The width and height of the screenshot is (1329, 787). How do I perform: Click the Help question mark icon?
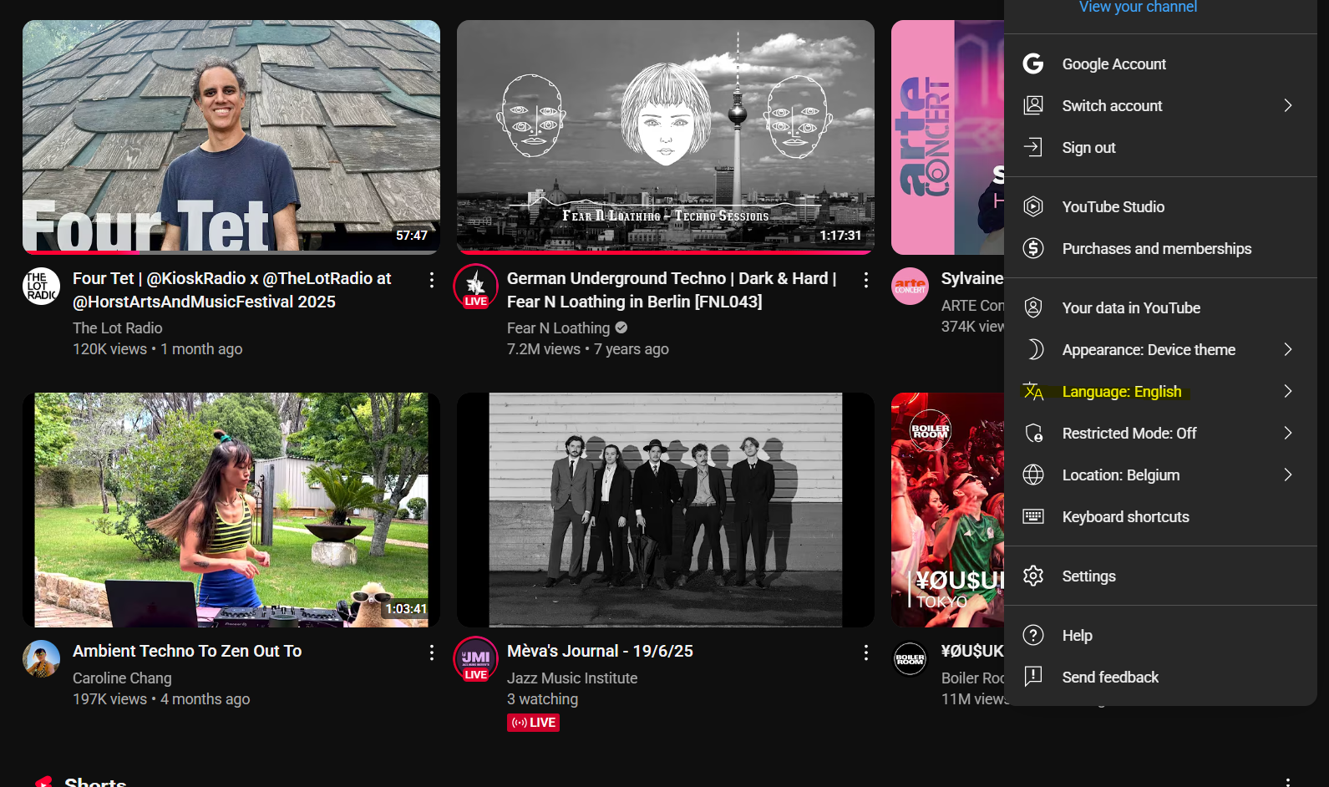pos(1033,635)
